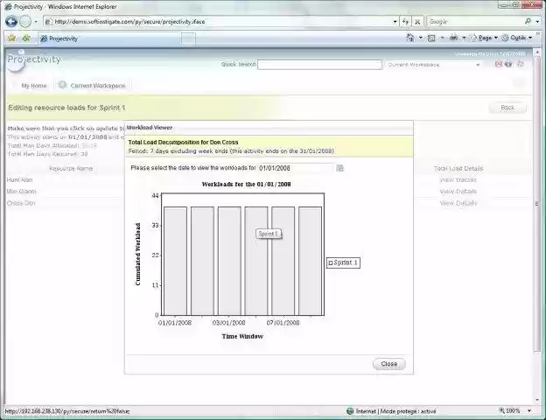Screen dimensions: 546x420
Task: Click the Total Load Details column header
Action: click(x=458, y=169)
